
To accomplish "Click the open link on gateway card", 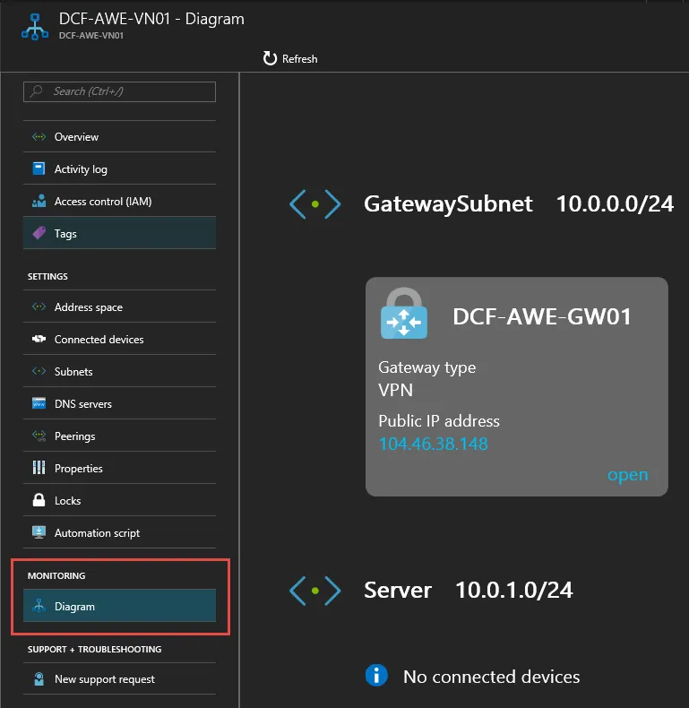I will [627, 475].
